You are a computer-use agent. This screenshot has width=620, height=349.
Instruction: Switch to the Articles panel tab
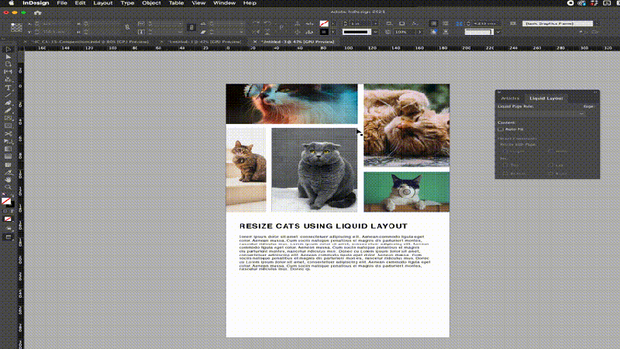(510, 98)
